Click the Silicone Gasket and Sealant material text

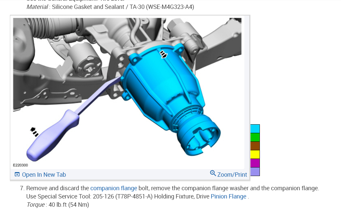(x=110, y=7)
